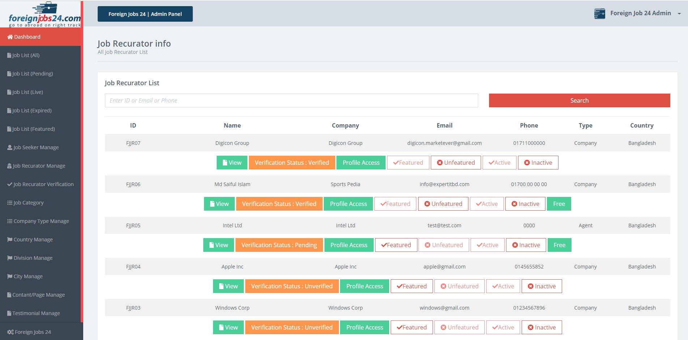Click the gears icon next to Foreign Jobs 24
The height and width of the screenshot is (340, 688).
10,332
